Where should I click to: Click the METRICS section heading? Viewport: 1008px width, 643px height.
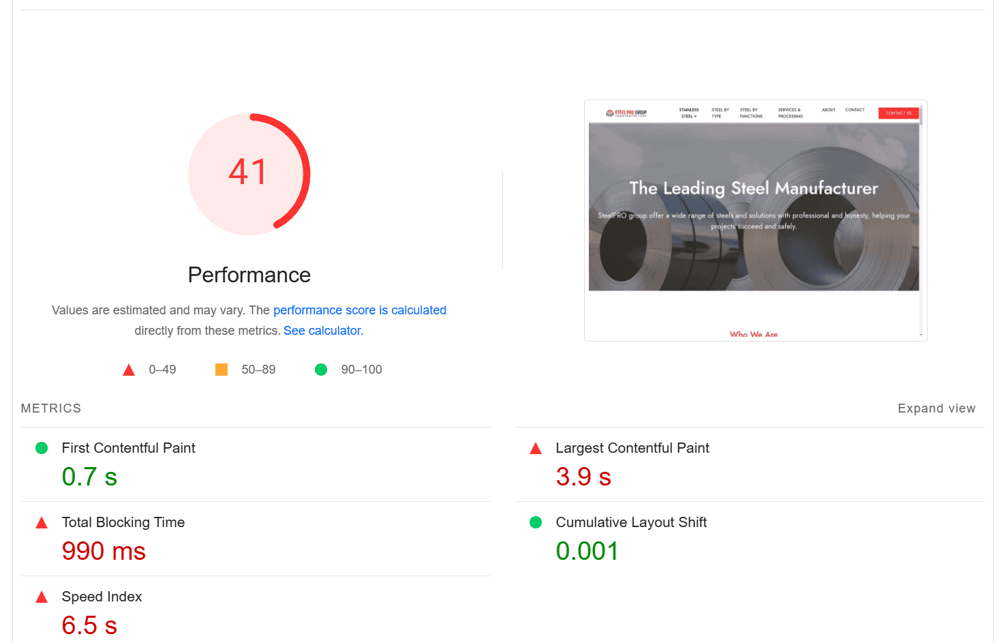(51, 408)
